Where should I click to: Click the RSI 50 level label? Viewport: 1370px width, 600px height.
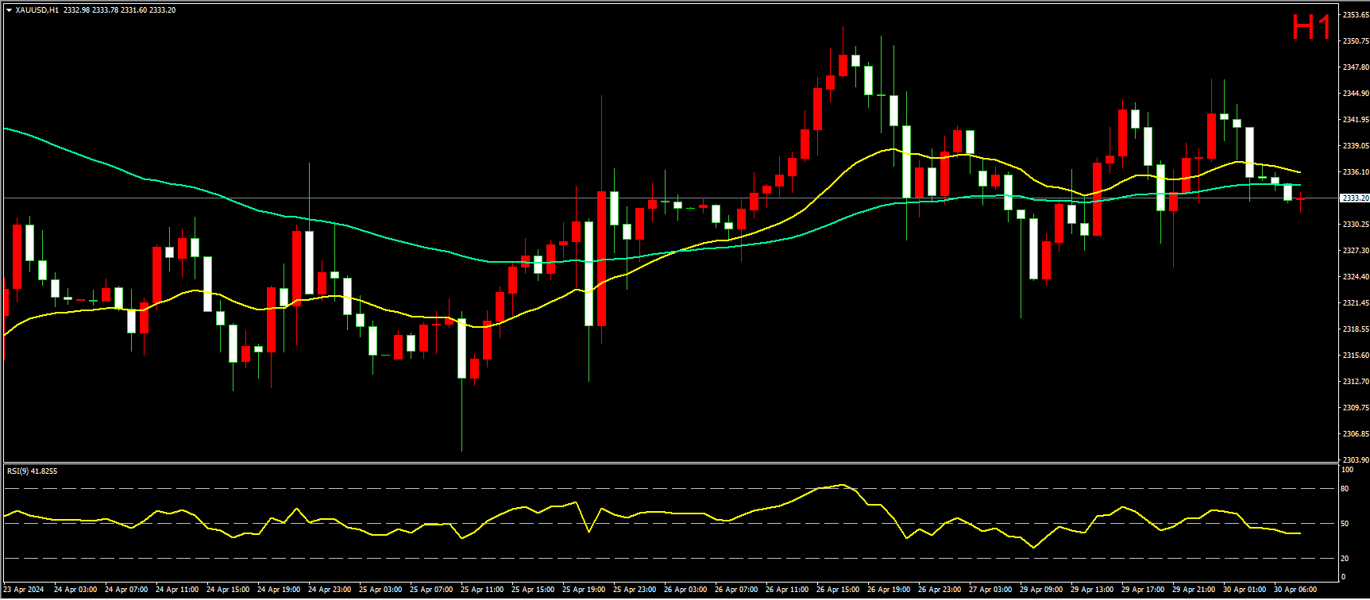pyautogui.click(x=1345, y=524)
